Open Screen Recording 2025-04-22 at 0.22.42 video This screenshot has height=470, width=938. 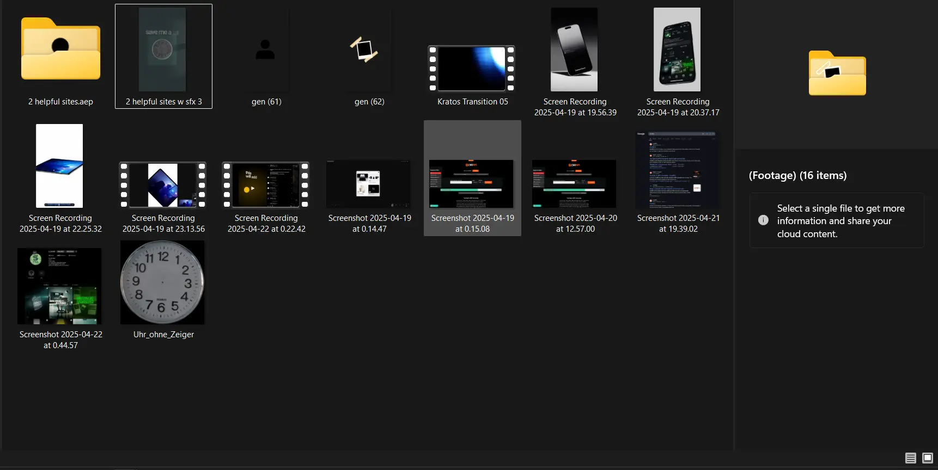point(265,185)
